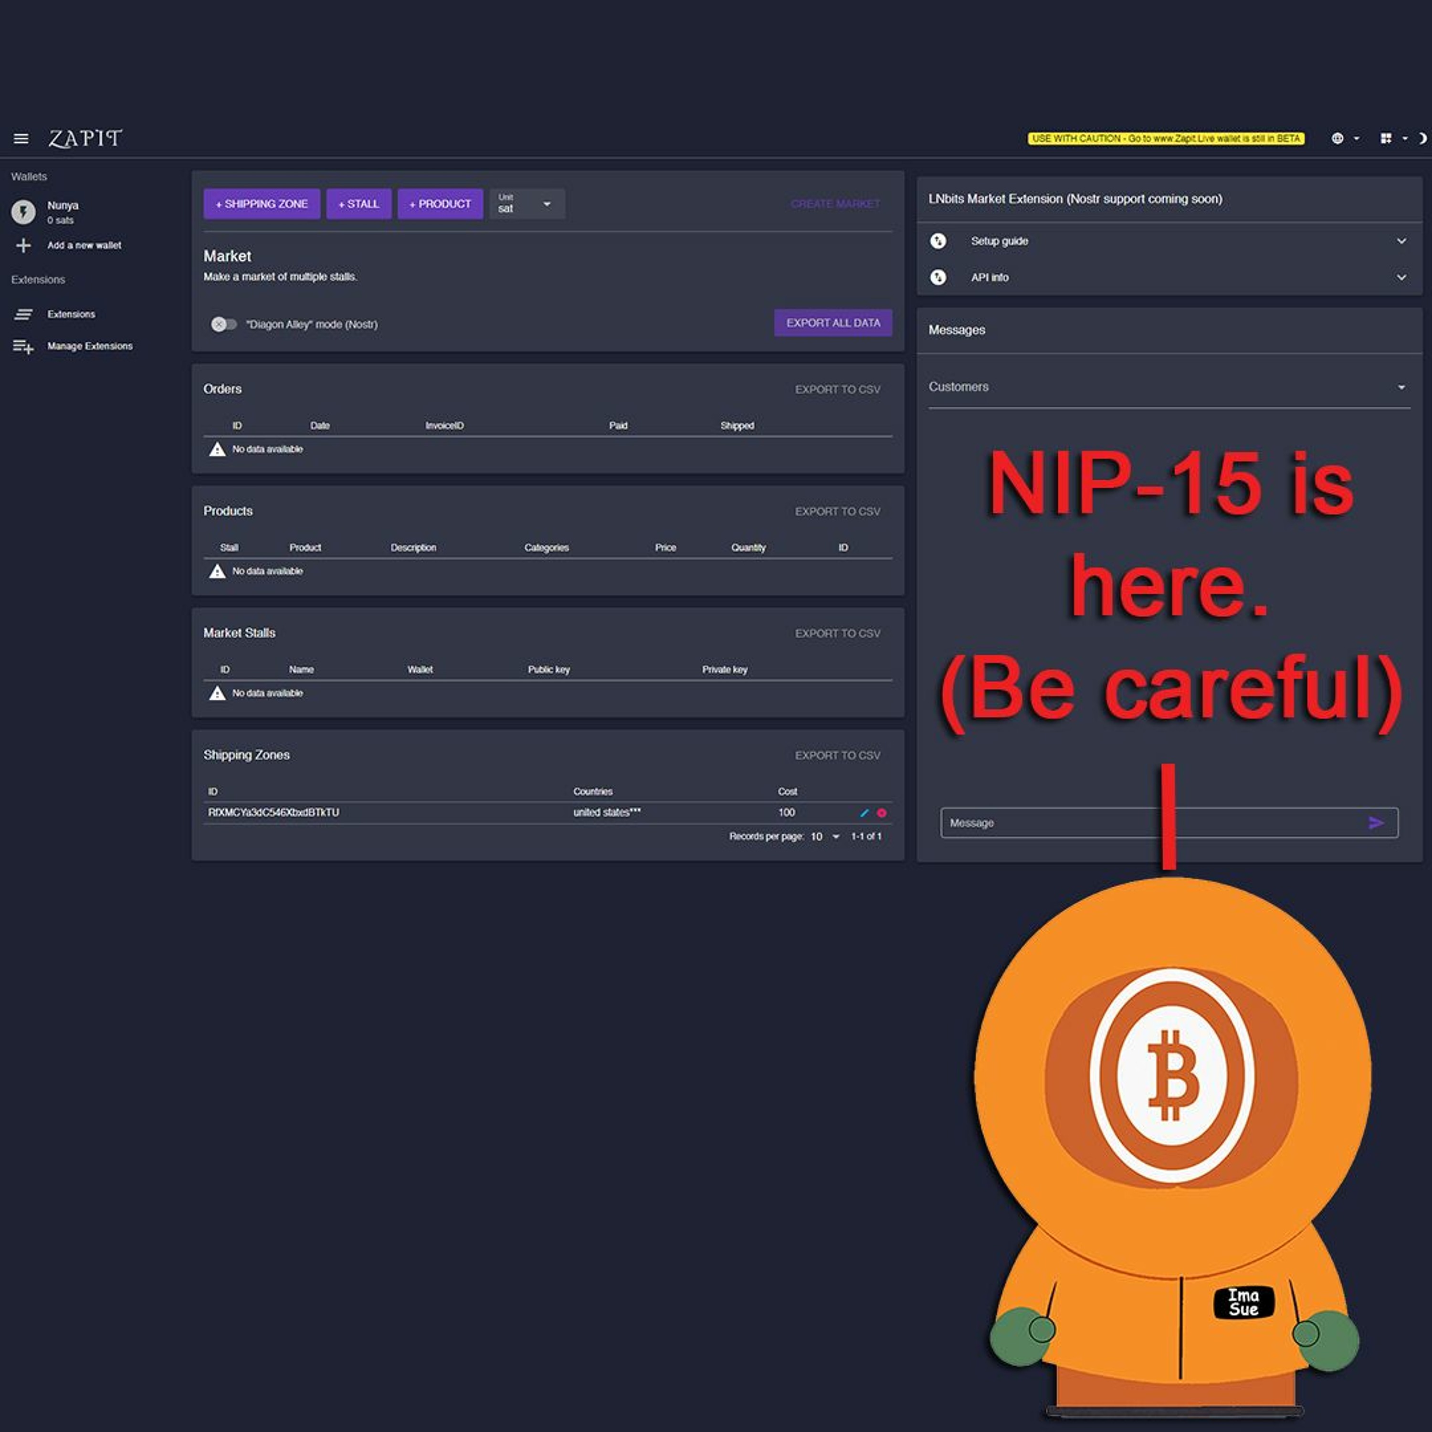This screenshot has width=1432, height=1432.
Task: Open the grid theme selector icon
Action: pyautogui.click(x=1385, y=138)
